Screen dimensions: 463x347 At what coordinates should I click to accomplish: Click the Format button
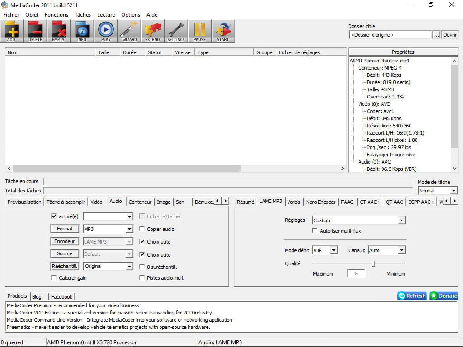[65, 229]
